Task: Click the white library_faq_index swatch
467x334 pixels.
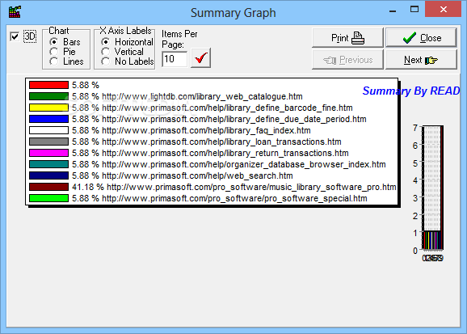Action: (x=48, y=130)
